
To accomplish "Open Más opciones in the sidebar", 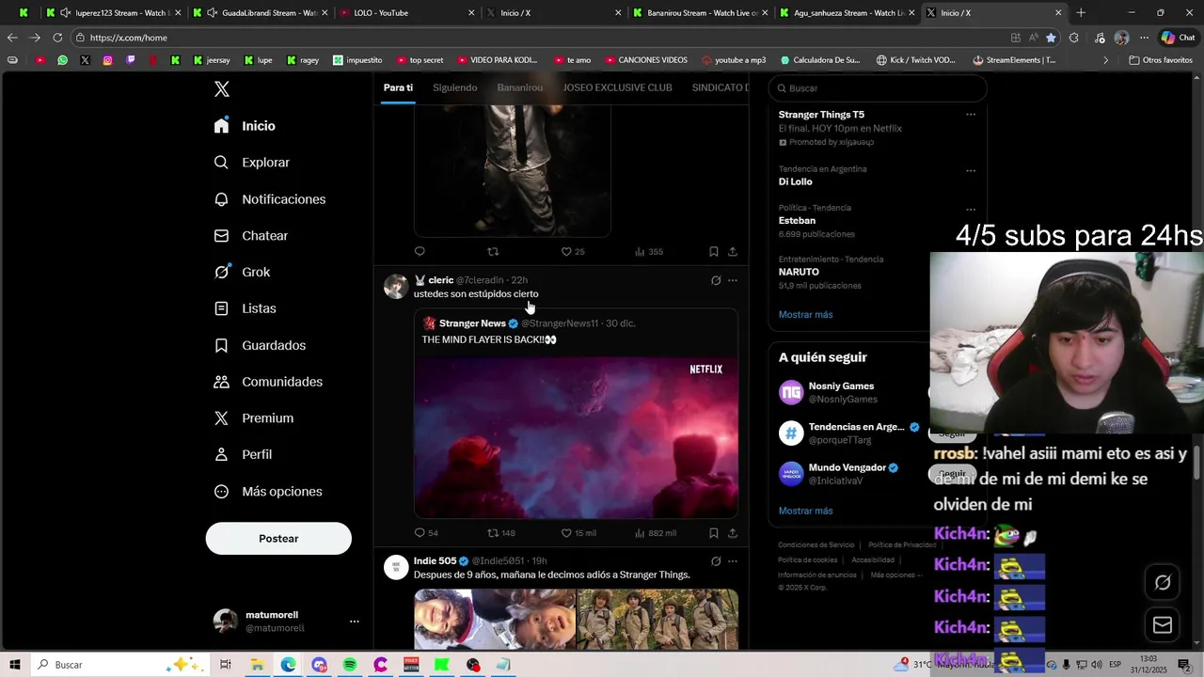I will (x=268, y=492).
